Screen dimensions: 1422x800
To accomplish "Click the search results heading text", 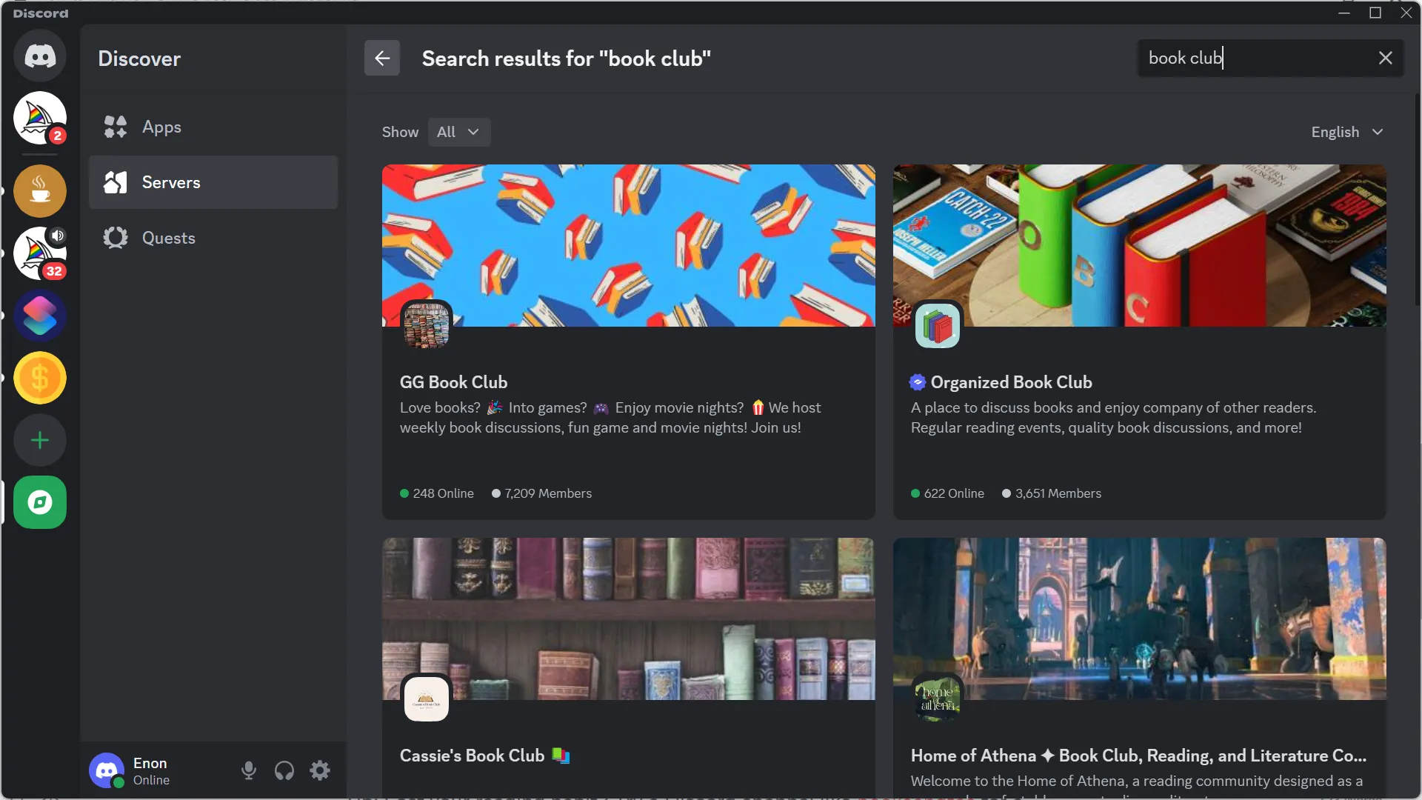I will click(567, 59).
